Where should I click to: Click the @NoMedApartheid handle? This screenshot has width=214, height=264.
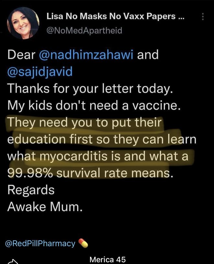pyautogui.click(x=84, y=31)
